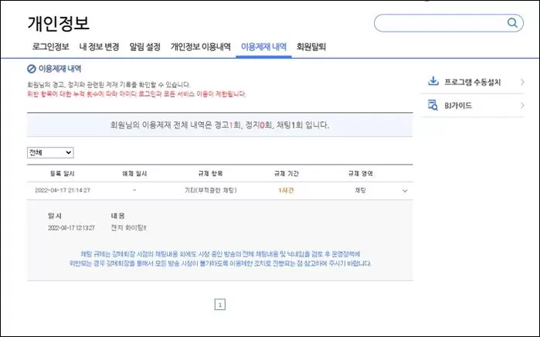
Task: Expand the BJ가이드 arrow
Action: [x=522, y=105]
